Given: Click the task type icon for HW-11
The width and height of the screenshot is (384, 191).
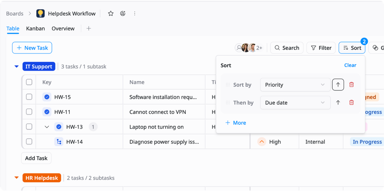Looking at the screenshot, I should (x=47, y=112).
